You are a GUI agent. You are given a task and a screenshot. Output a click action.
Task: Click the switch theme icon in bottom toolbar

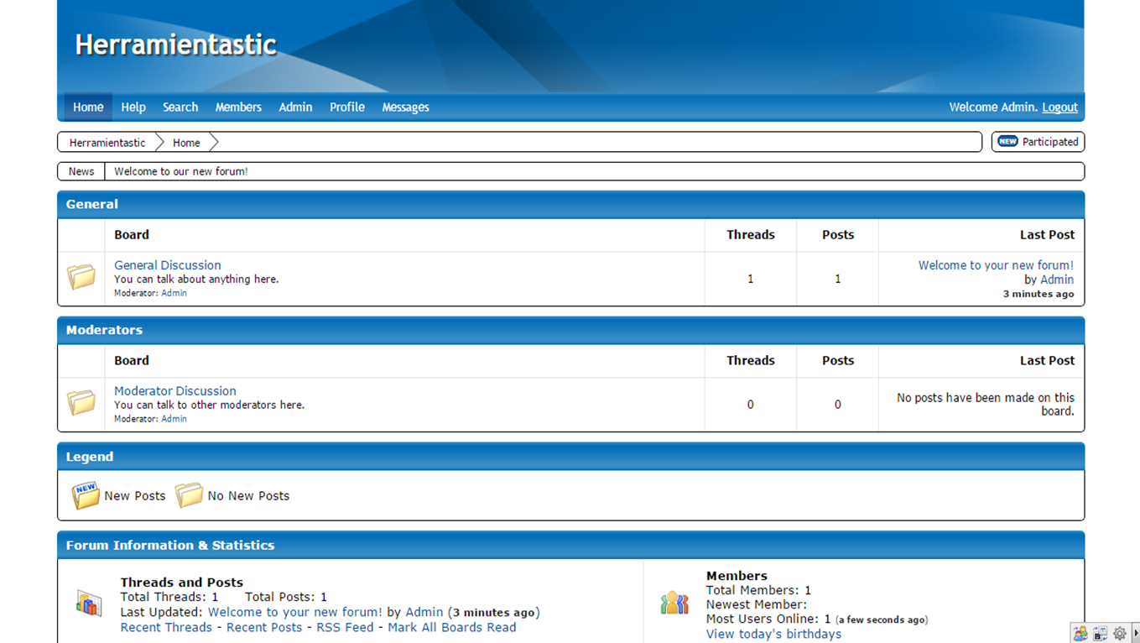(x=1100, y=634)
